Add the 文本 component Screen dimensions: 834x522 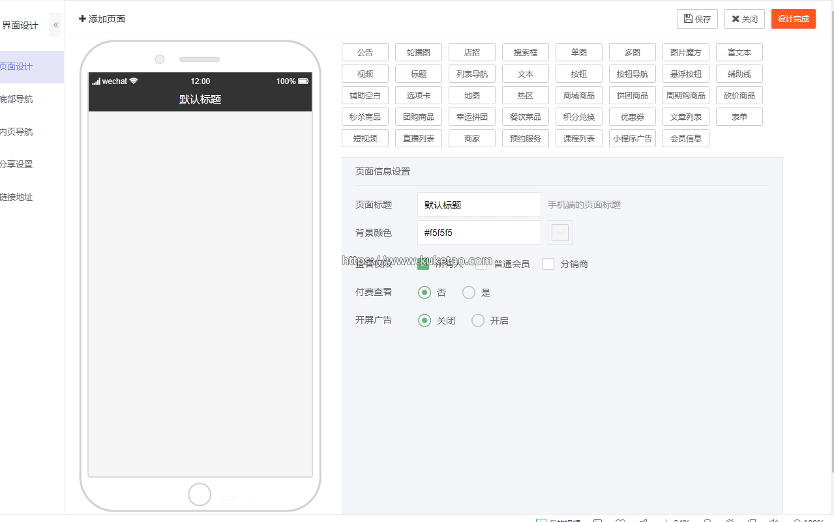(x=526, y=74)
